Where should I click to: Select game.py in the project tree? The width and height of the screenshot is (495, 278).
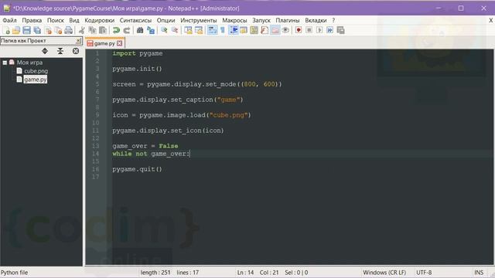click(x=36, y=80)
